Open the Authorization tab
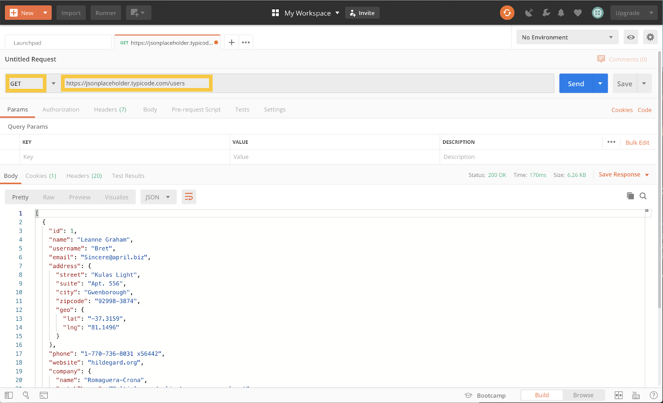 [x=61, y=109]
